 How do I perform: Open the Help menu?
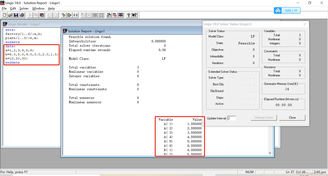pos(51,8)
